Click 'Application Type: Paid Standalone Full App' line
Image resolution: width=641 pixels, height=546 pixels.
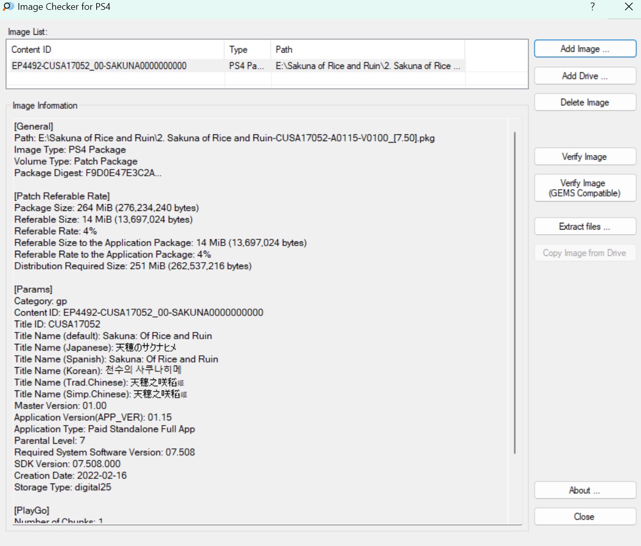point(105,429)
